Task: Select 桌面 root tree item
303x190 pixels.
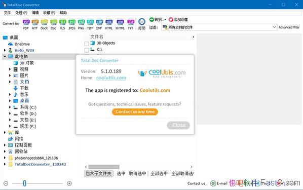Action: coord(14,37)
